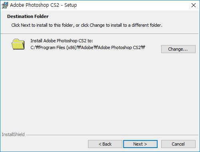Proceed with the Next > button
Image resolution: width=200 pixels, height=152 pixels.
140,144
